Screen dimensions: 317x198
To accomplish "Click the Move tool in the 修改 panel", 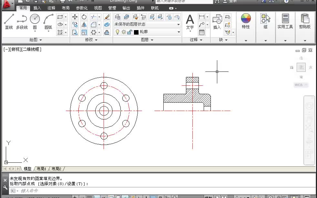I will tap(75, 16).
